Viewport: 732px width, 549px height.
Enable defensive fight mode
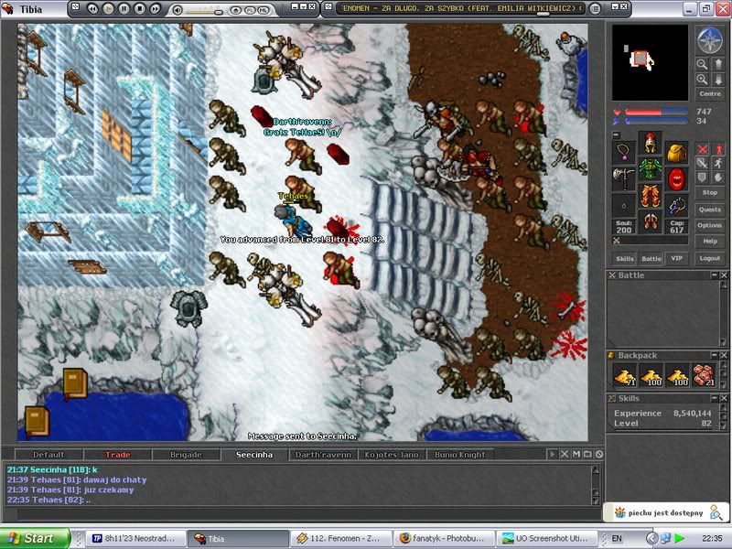(703, 178)
